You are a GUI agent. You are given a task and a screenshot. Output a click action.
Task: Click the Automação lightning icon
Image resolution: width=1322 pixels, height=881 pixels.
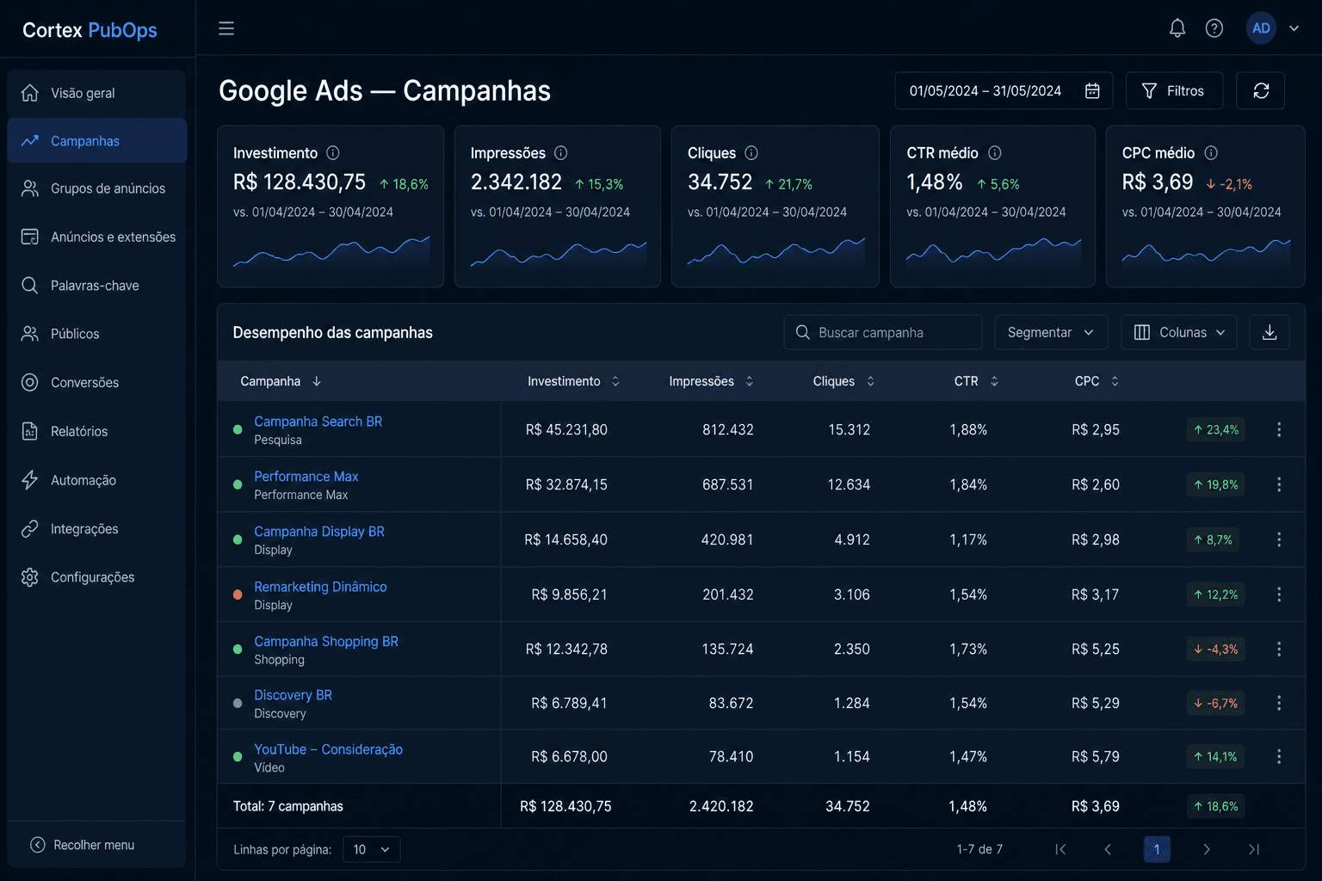(30, 480)
